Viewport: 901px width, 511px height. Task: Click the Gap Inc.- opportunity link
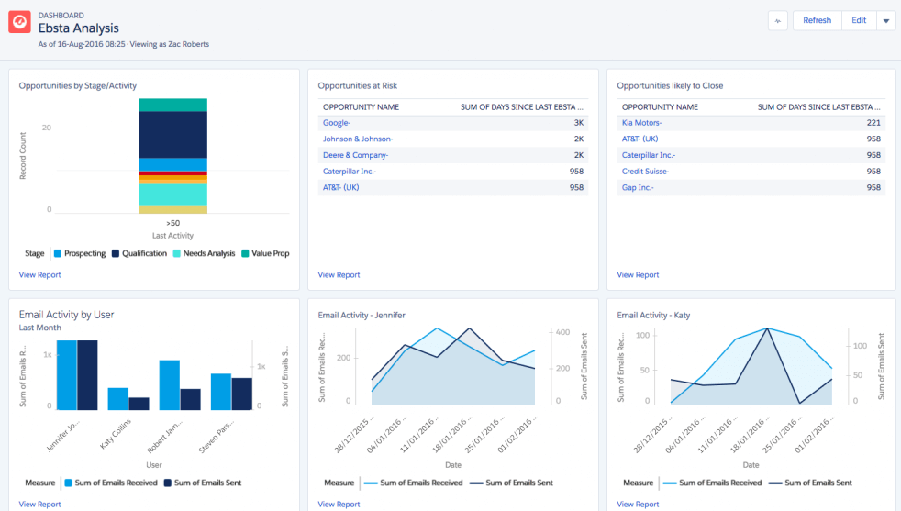click(x=640, y=187)
